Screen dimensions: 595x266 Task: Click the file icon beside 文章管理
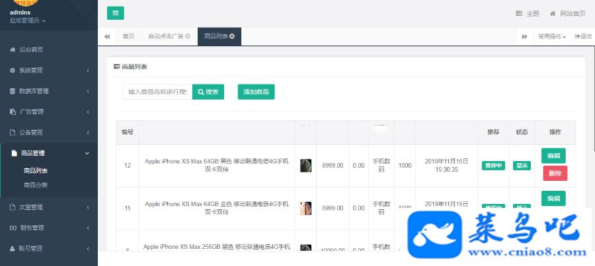13,207
